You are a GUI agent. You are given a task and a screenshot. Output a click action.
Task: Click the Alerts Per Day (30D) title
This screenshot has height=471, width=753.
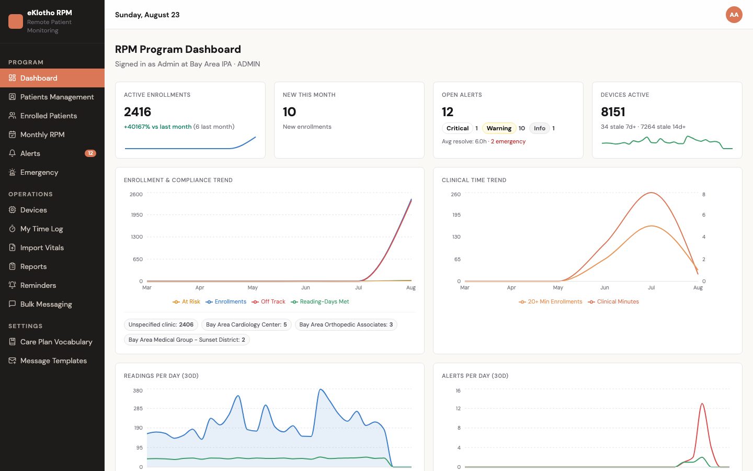tap(475, 376)
